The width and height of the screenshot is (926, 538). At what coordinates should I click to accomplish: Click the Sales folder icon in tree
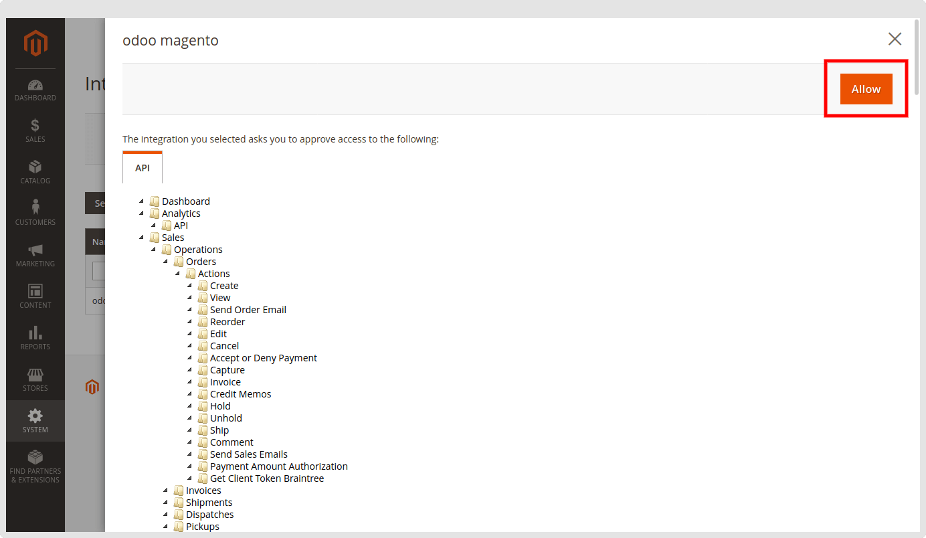[155, 238]
